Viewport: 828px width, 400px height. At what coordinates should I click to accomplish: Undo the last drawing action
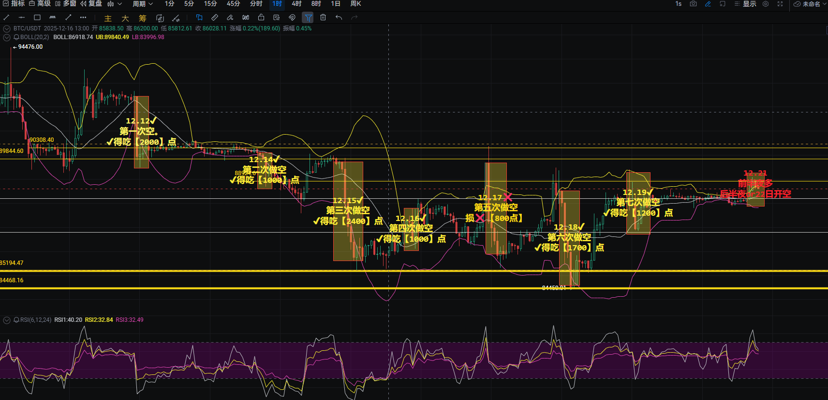click(339, 17)
